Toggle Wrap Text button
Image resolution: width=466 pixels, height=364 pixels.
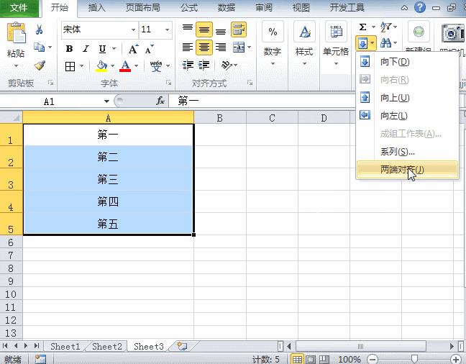click(239, 29)
